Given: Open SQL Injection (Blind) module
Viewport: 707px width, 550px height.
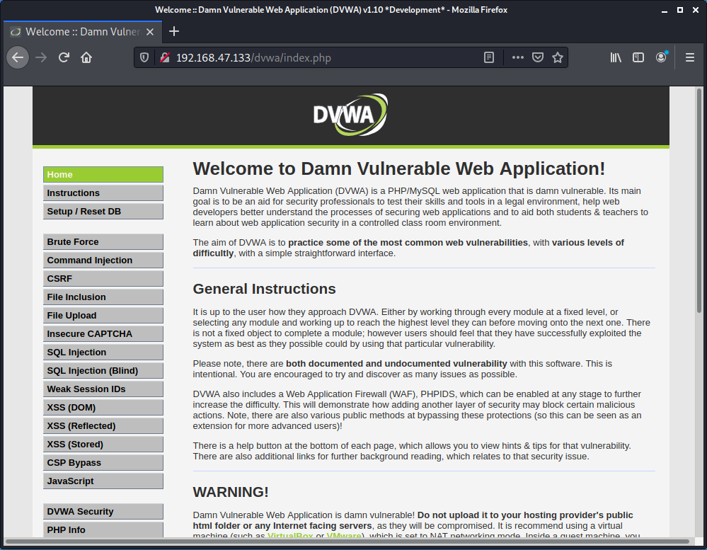Looking at the screenshot, I should pos(103,371).
